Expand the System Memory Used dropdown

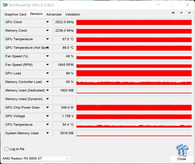47,133
